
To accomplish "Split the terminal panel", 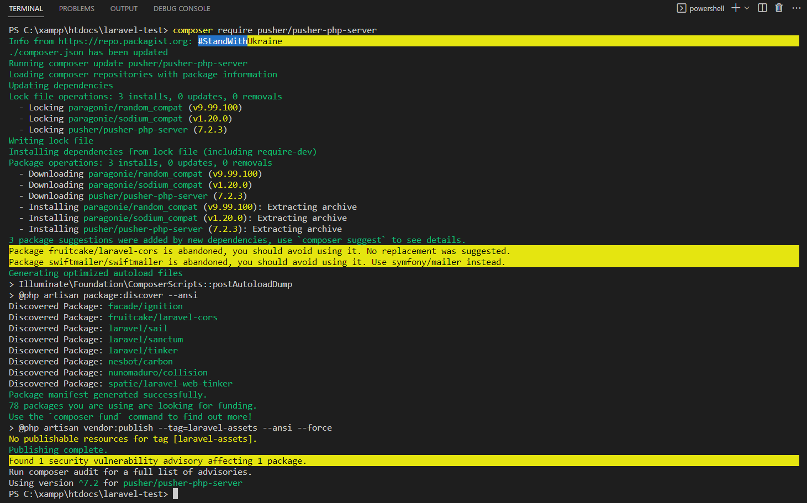I will [x=762, y=8].
